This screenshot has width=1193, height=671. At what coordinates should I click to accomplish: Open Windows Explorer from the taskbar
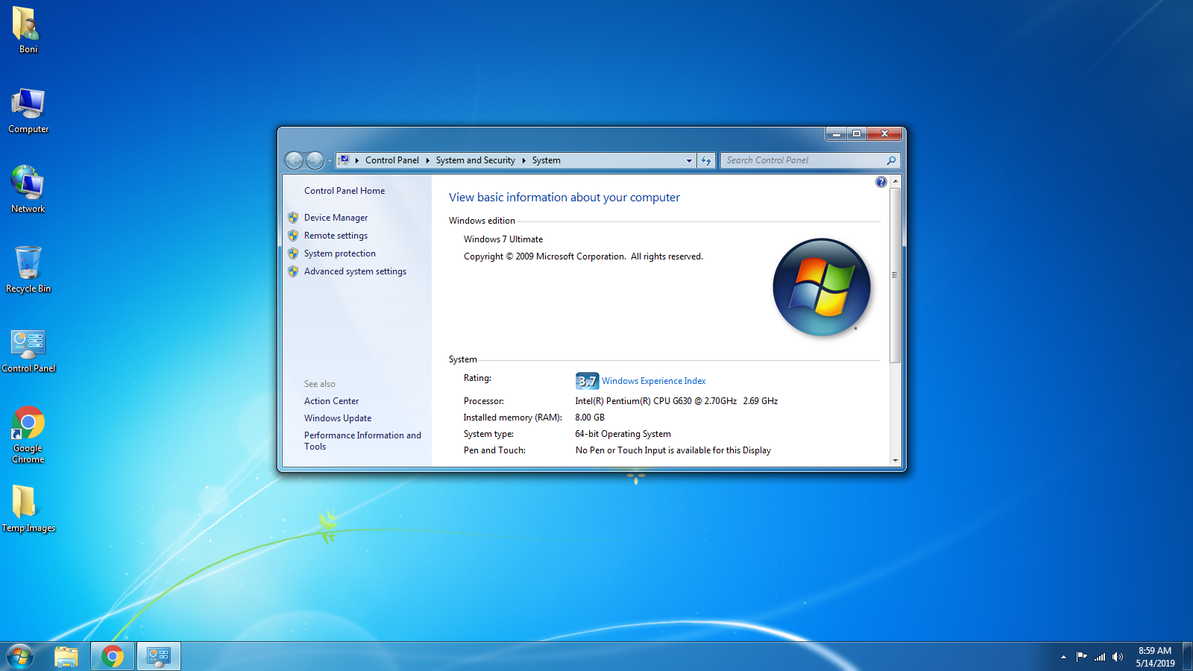[66, 656]
